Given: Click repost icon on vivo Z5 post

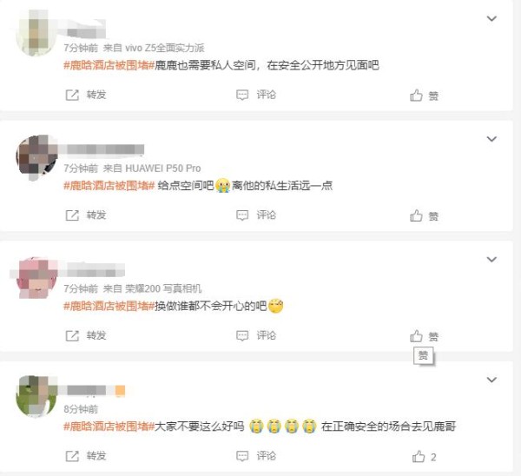Looking at the screenshot, I should coord(72,95).
